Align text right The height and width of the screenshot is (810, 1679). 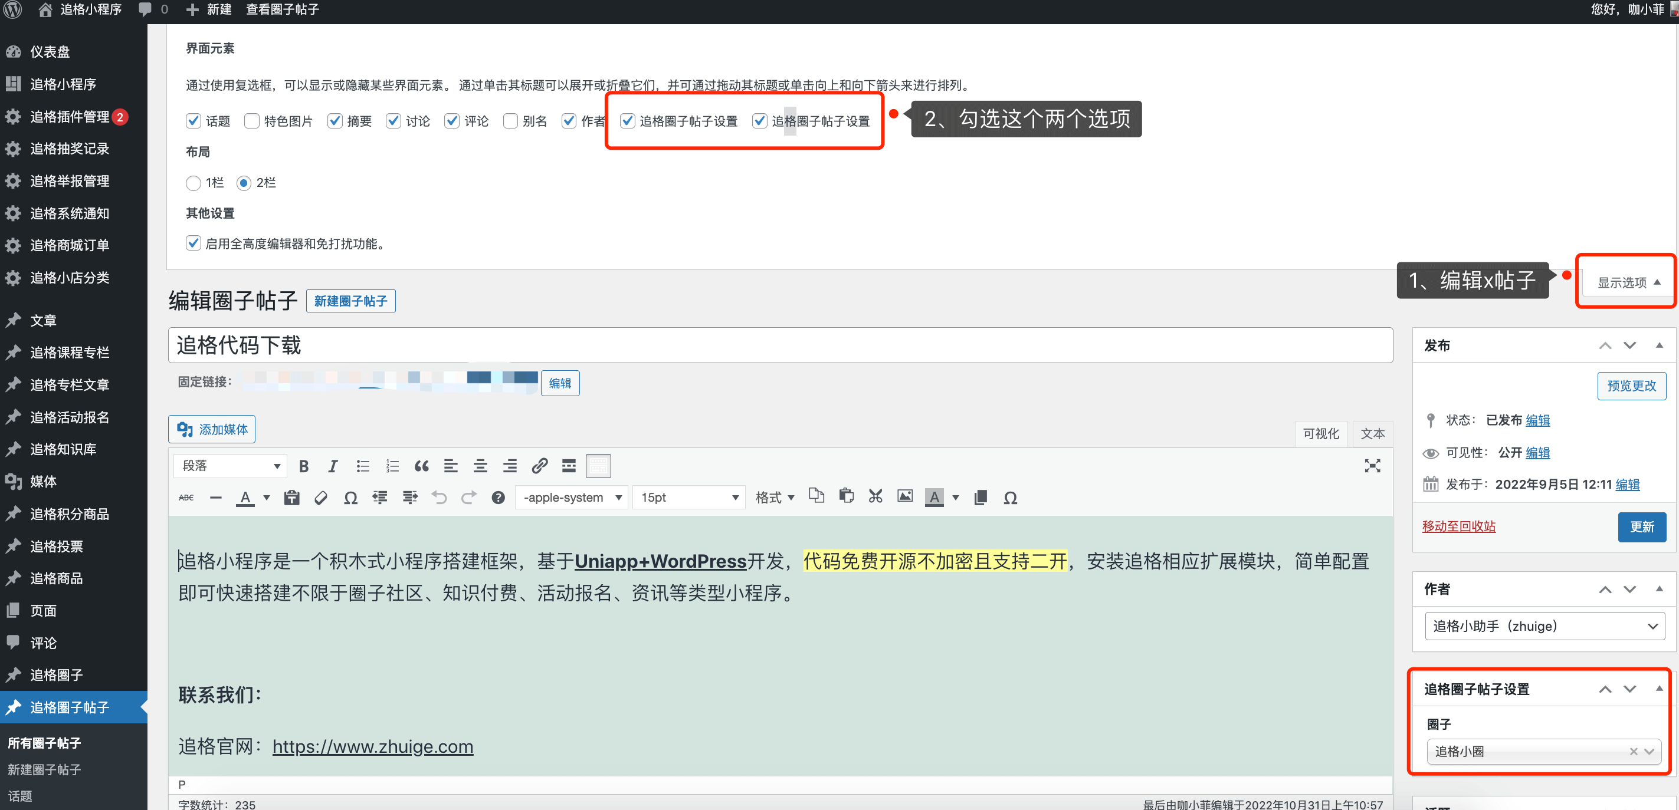(510, 466)
